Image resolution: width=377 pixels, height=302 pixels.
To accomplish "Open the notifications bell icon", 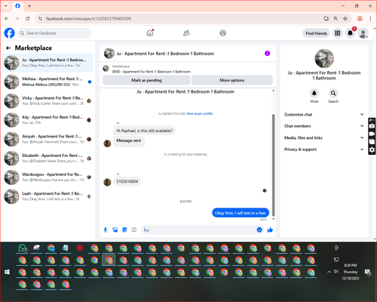I will 350,33.
